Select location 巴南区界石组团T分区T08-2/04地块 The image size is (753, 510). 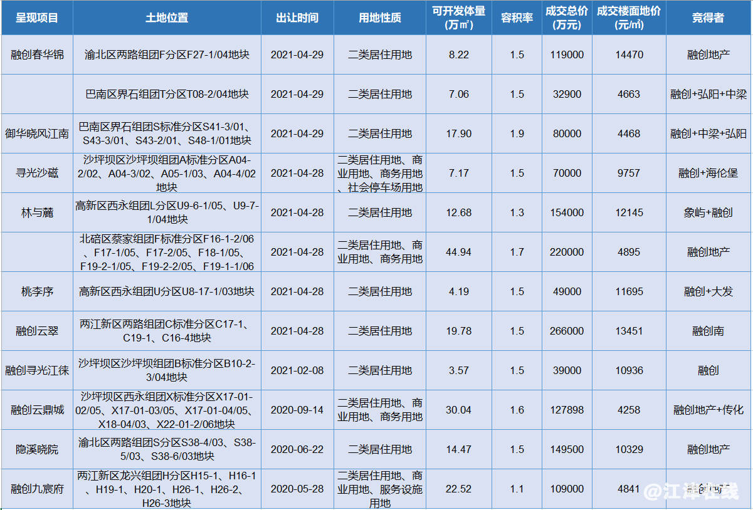167,94
